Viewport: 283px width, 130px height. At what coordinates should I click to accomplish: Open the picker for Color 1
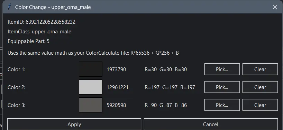coord(222,69)
